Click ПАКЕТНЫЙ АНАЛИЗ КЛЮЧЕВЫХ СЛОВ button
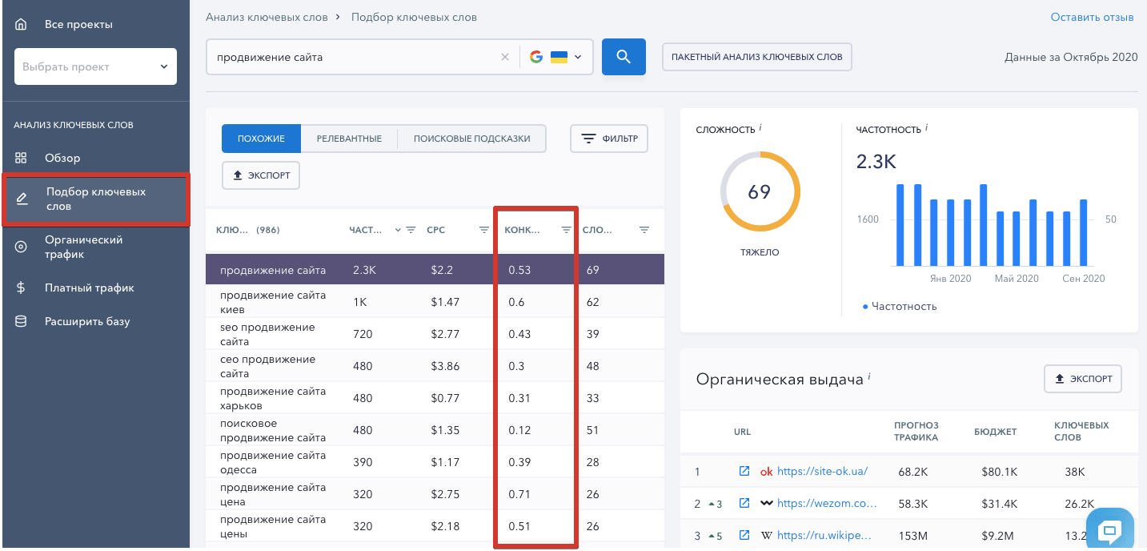The height and width of the screenshot is (551, 1147). click(x=757, y=58)
